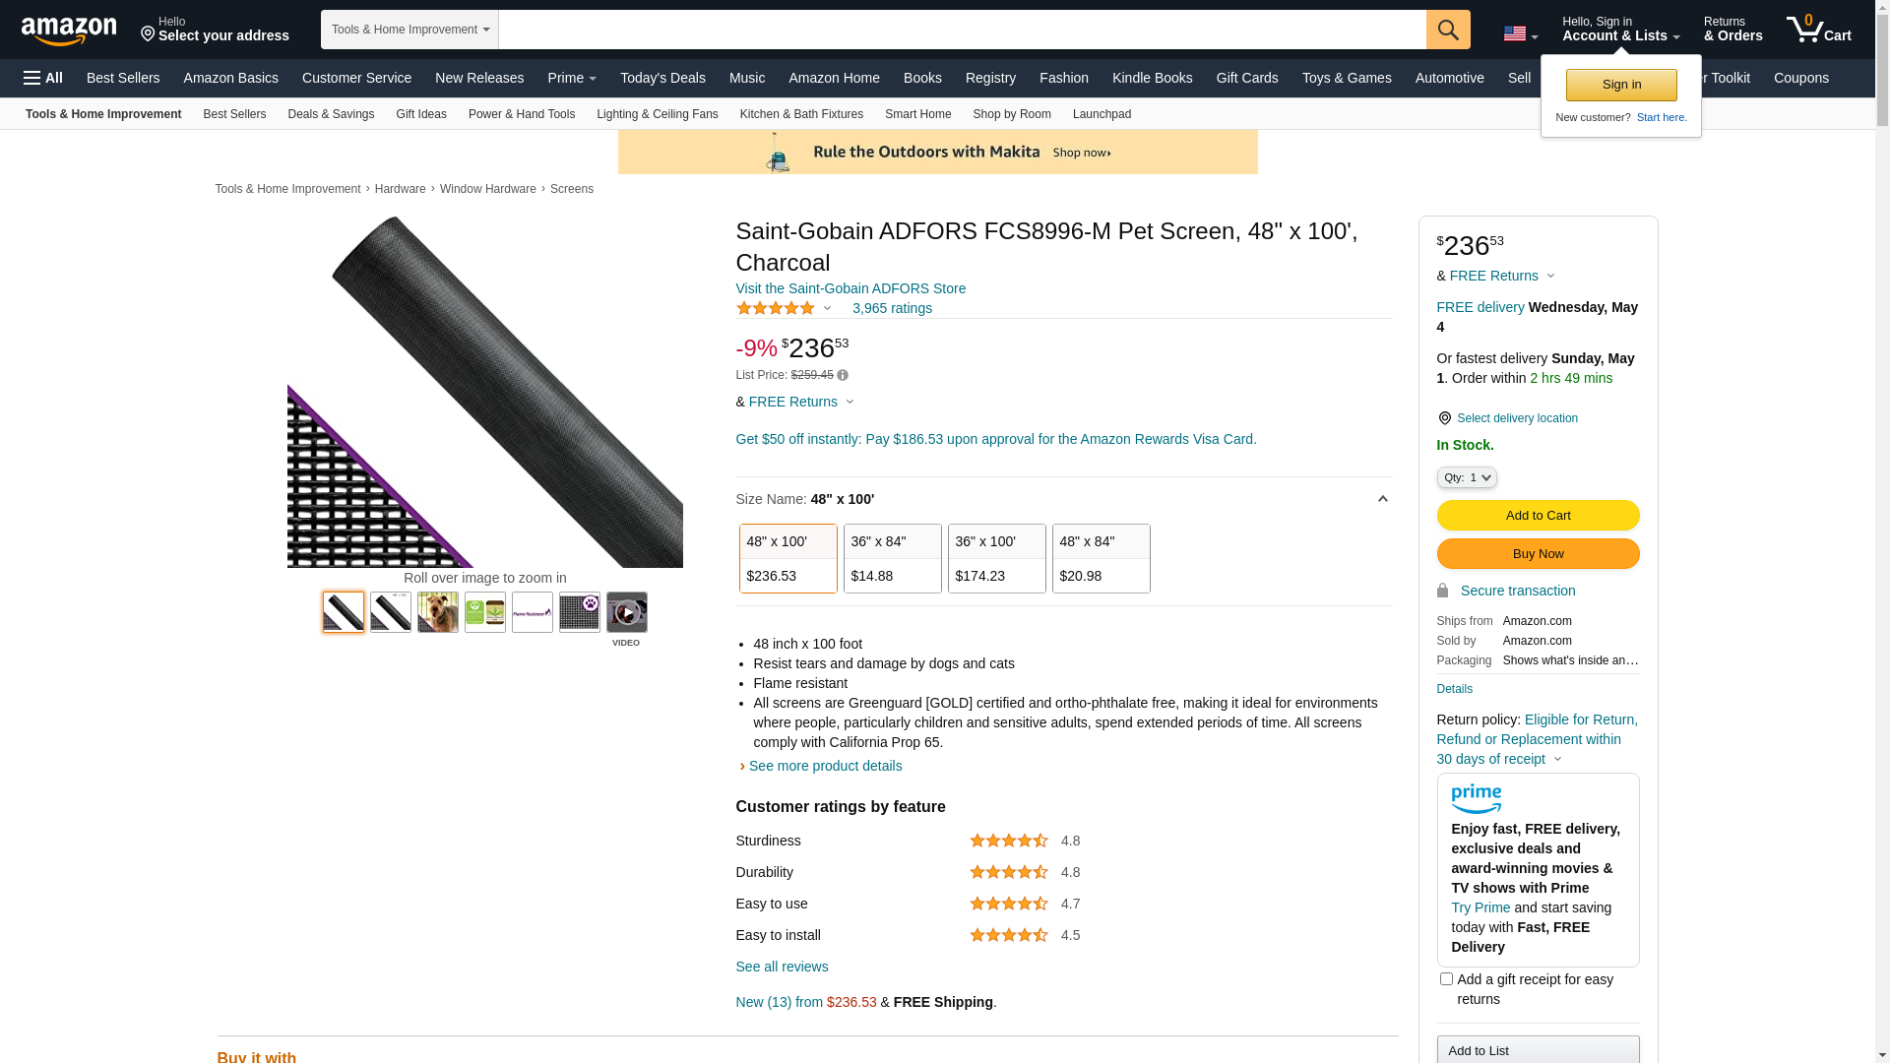Click the List Price info icon
The width and height of the screenshot is (1890, 1063).
pos(843,375)
